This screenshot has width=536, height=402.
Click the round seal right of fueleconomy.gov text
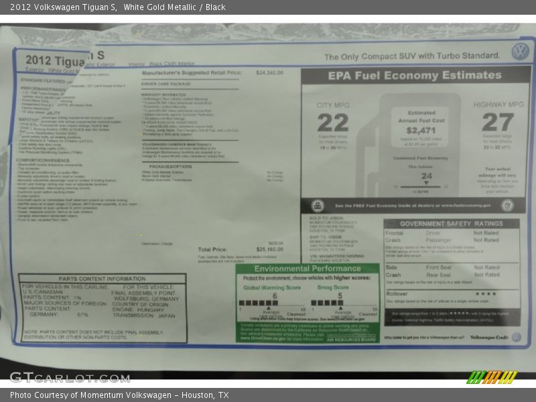tap(507, 206)
